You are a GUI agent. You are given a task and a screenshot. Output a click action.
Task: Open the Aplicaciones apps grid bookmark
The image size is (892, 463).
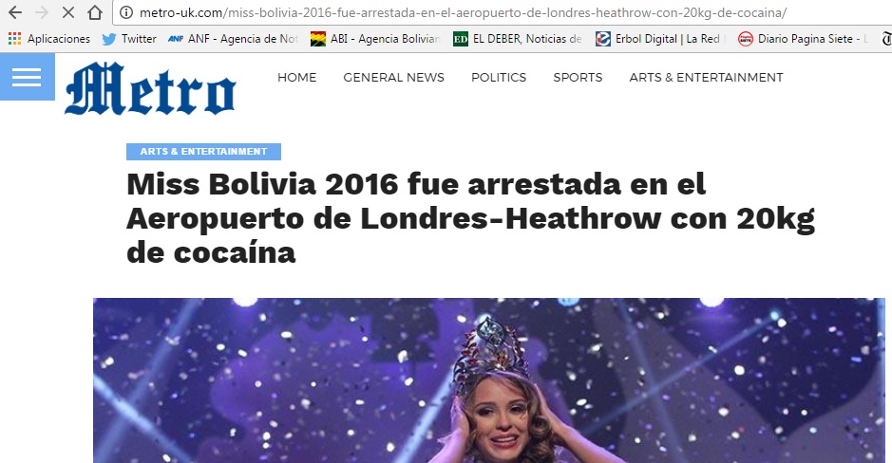[x=49, y=39]
